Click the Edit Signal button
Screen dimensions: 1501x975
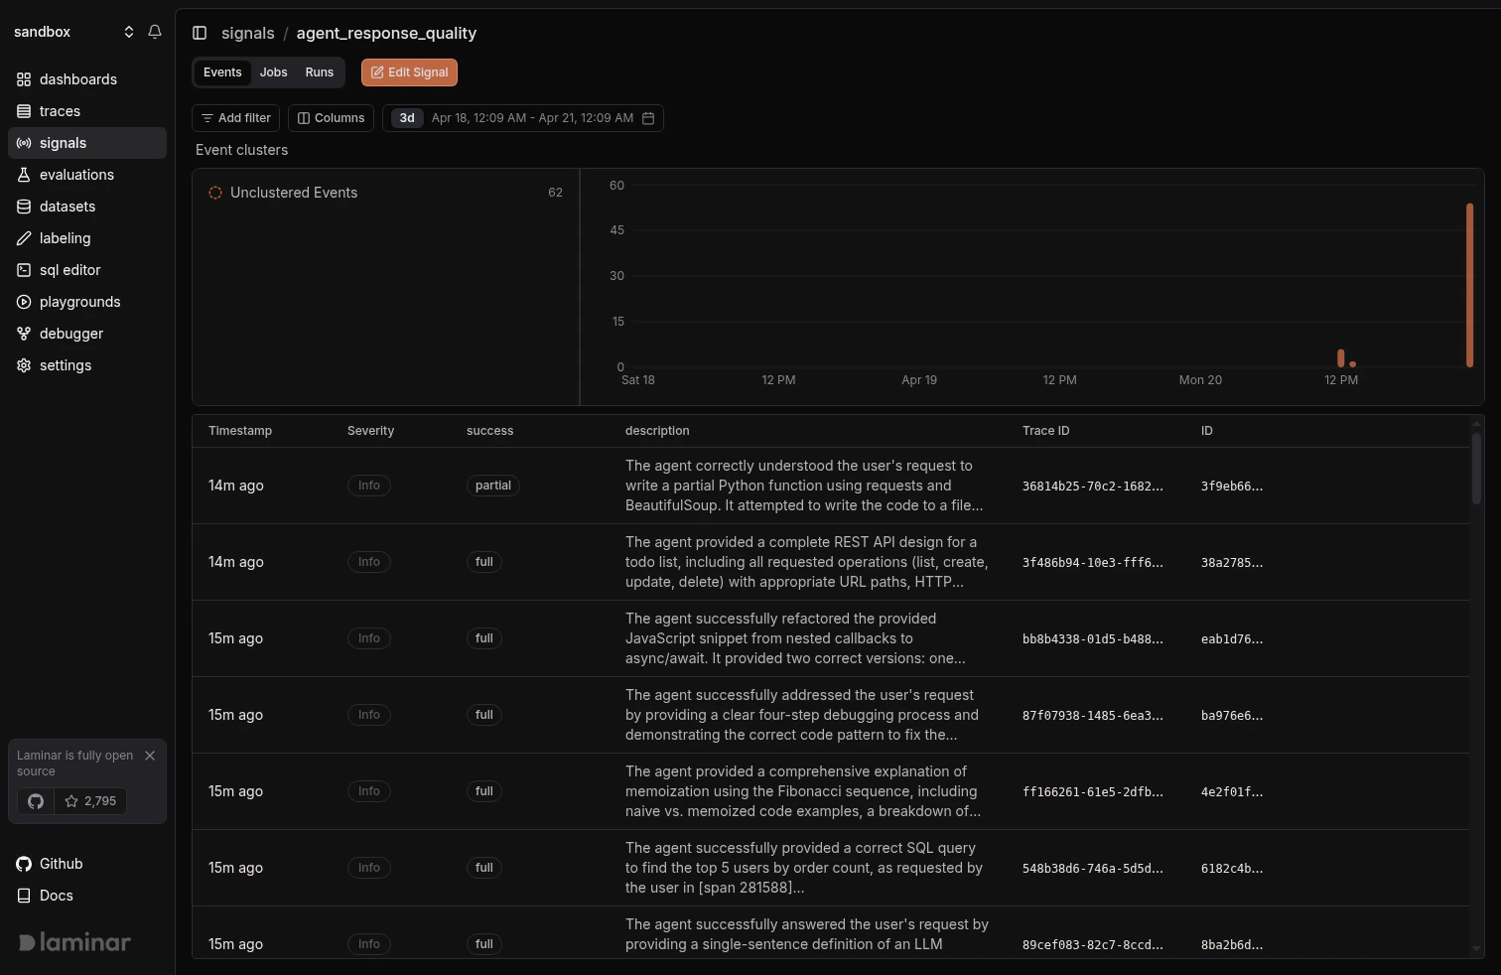(x=409, y=71)
